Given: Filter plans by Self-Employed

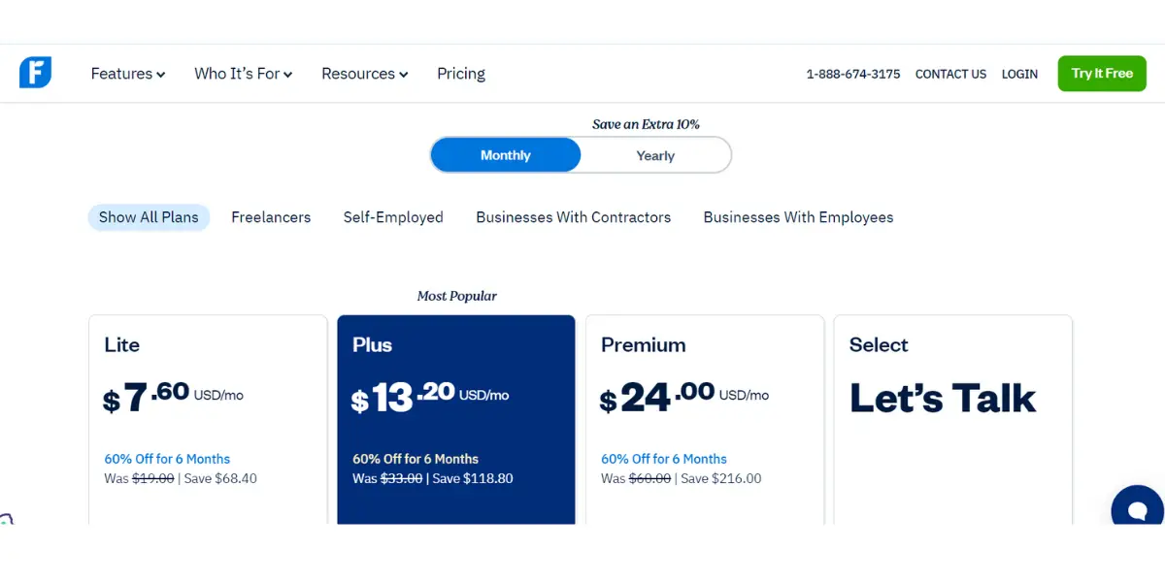Looking at the screenshot, I should 393,217.
